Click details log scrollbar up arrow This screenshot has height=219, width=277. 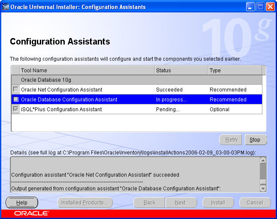pyautogui.click(x=263, y=160)
